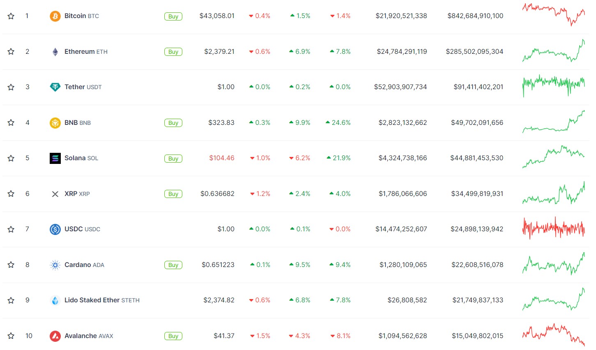Click the Cardano ADA logo
This screenshot has width=596, height=350.
click(55, 265)
